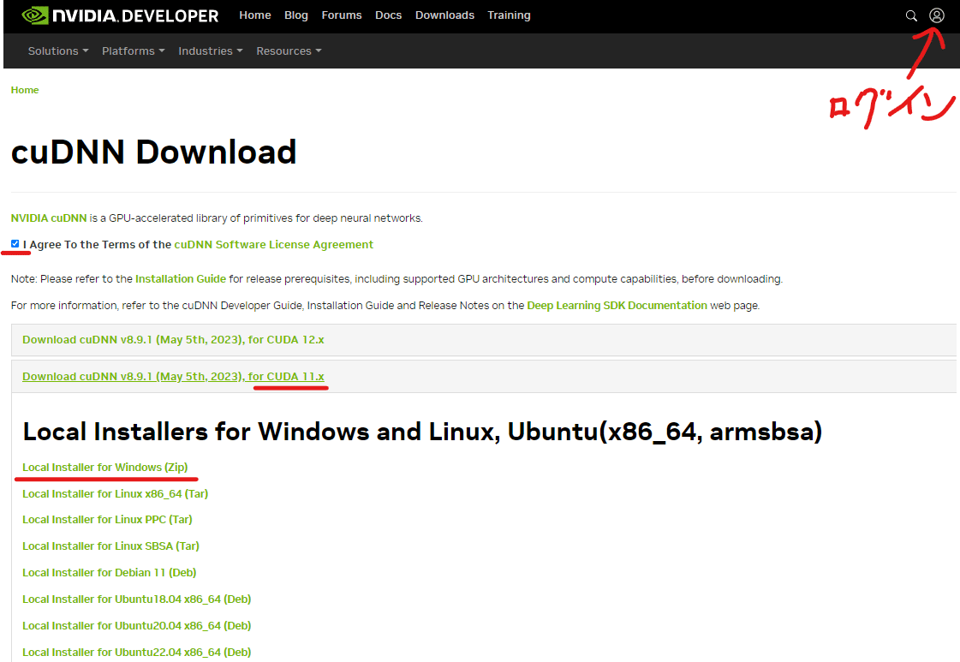Open the Downloads menu item
This screenshot has height=662, width=960.
coord(444,15)
